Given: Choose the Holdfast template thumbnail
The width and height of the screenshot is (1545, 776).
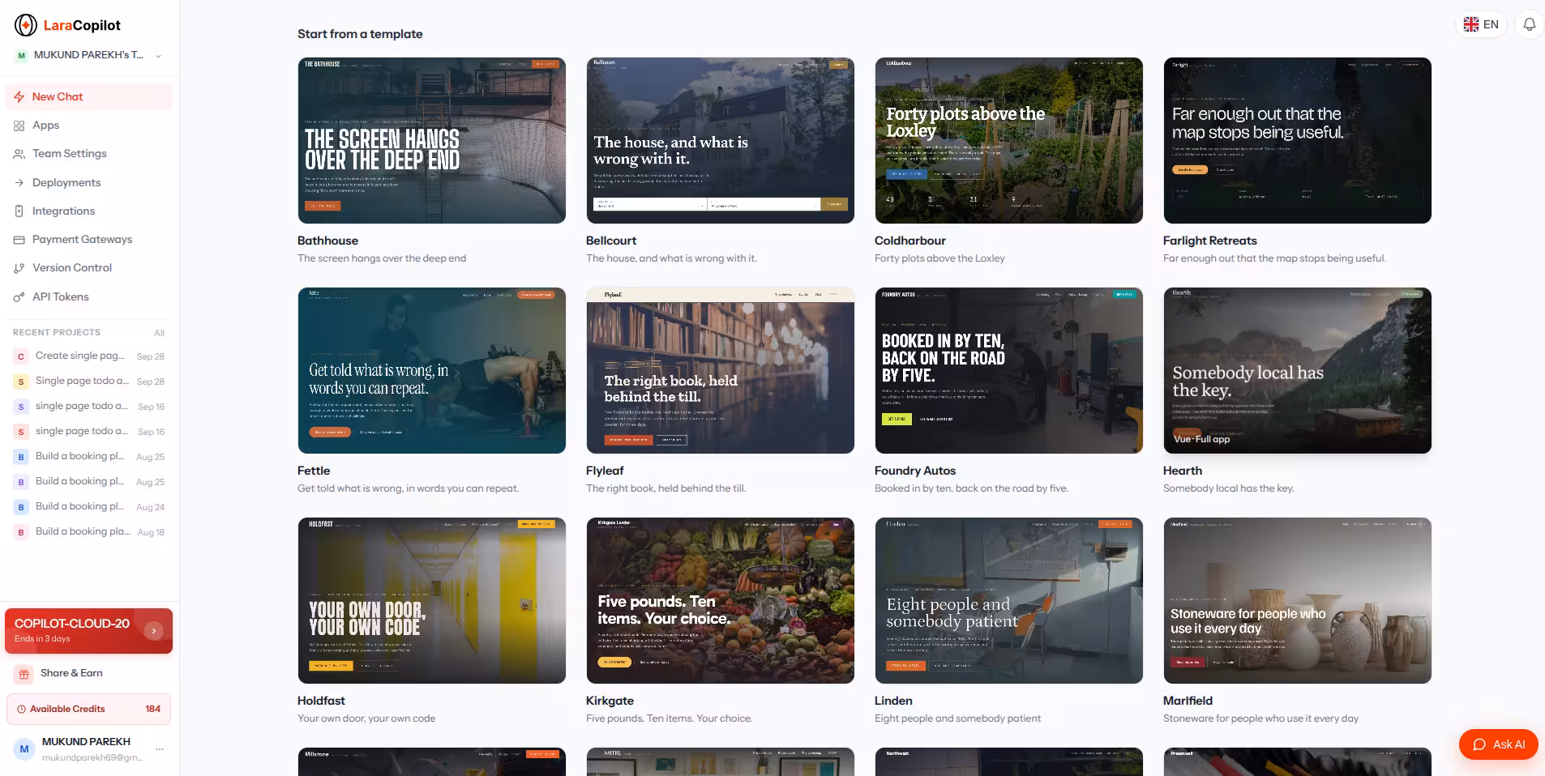Looking at the screenshot, I should pyautogui.click(x=432, y=600).
